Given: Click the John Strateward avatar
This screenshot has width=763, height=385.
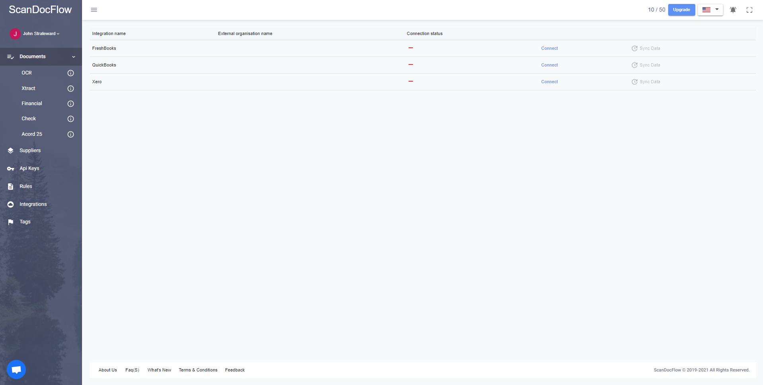Looking at the screenshot, I should click(15, 34).
